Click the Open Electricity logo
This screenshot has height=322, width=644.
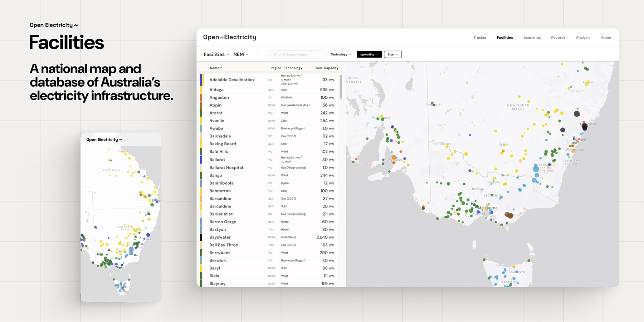(229, 37)
